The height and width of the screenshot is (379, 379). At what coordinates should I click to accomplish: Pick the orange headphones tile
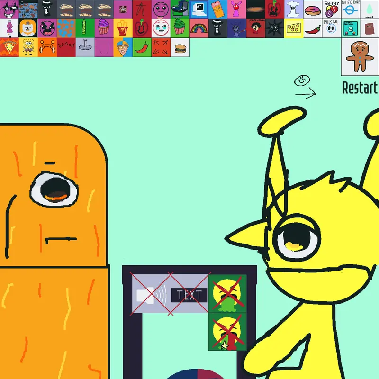point(47,47)
